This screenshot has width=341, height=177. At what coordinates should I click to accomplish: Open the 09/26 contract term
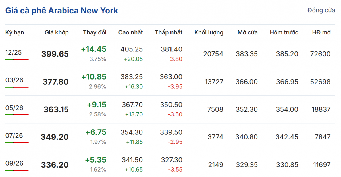[14, 163]
